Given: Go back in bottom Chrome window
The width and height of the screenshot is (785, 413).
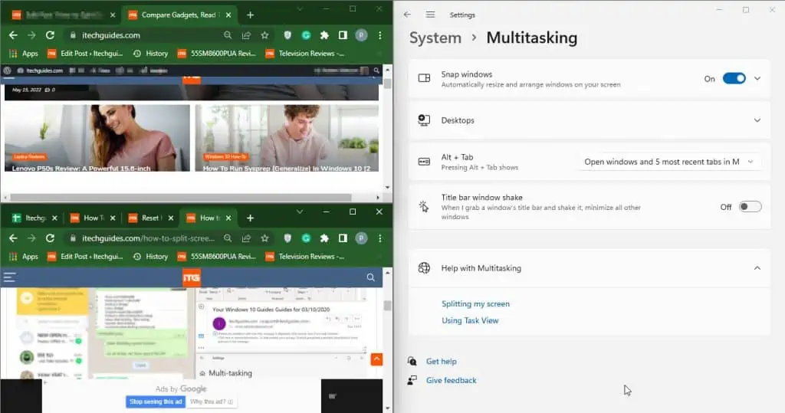Looking at the screenshot, I should pos(14,238).
